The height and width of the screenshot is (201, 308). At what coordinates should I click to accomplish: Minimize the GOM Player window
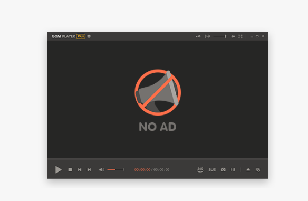coord(252,36)
